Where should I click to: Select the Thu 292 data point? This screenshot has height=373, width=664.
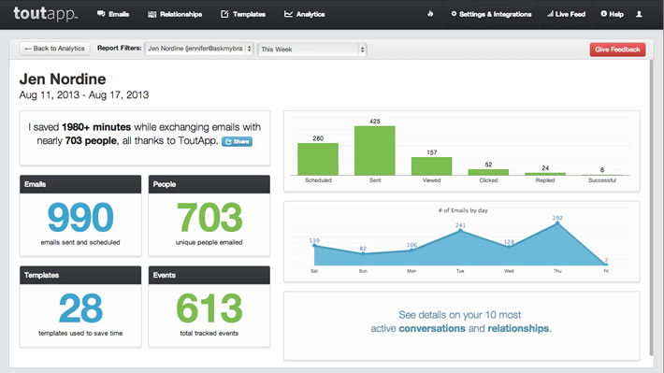[557, 222]
